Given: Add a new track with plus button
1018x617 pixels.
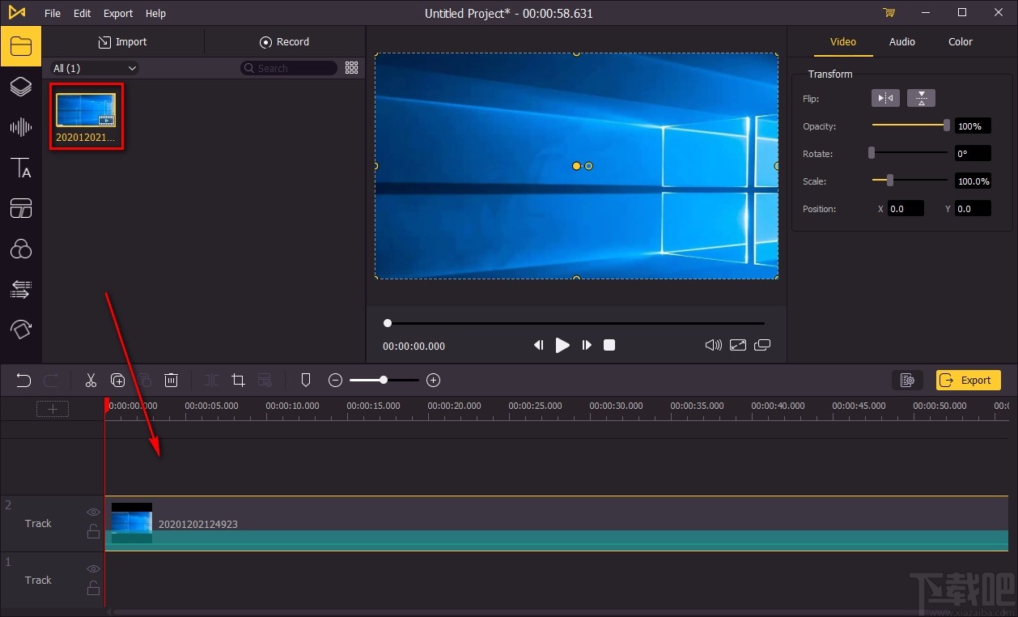Looking at the screenshot, I should (x=53, y=409).
